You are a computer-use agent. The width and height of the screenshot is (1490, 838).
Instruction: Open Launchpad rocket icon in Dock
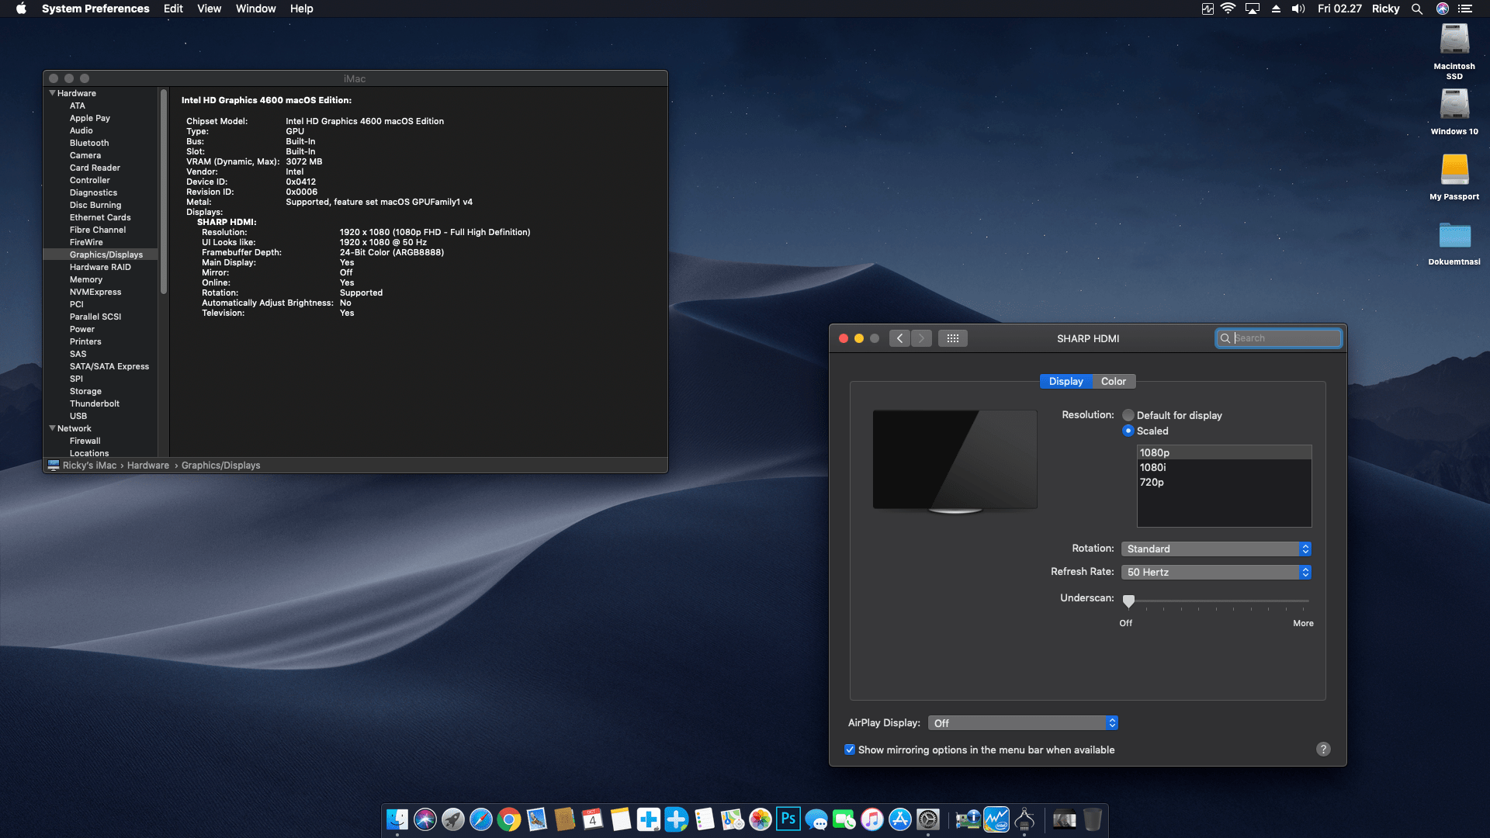(x=453, y=819)
